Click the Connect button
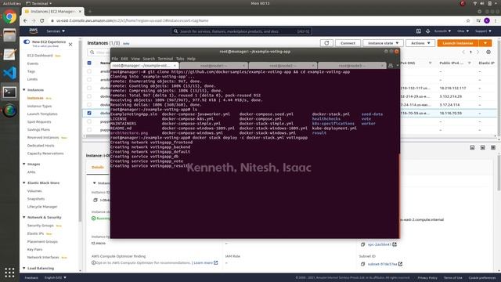Screen dimensions: 501x282 pyautogui.click(x=348, y=43)
